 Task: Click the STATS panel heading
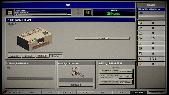(151, 5)
